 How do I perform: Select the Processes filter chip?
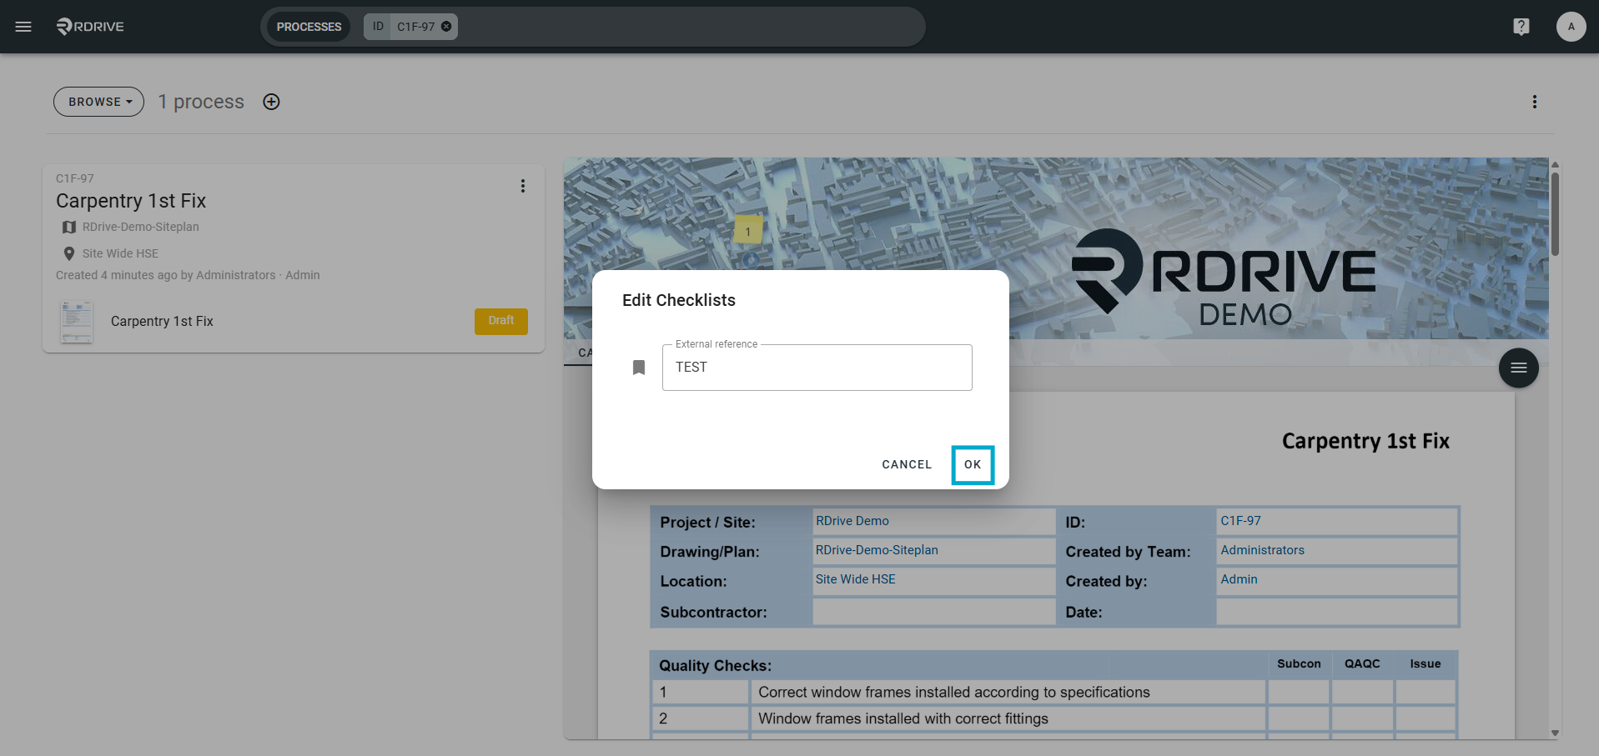coord(309,27)
